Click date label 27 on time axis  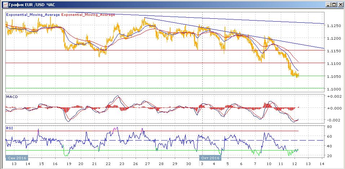tap(147, 164)
